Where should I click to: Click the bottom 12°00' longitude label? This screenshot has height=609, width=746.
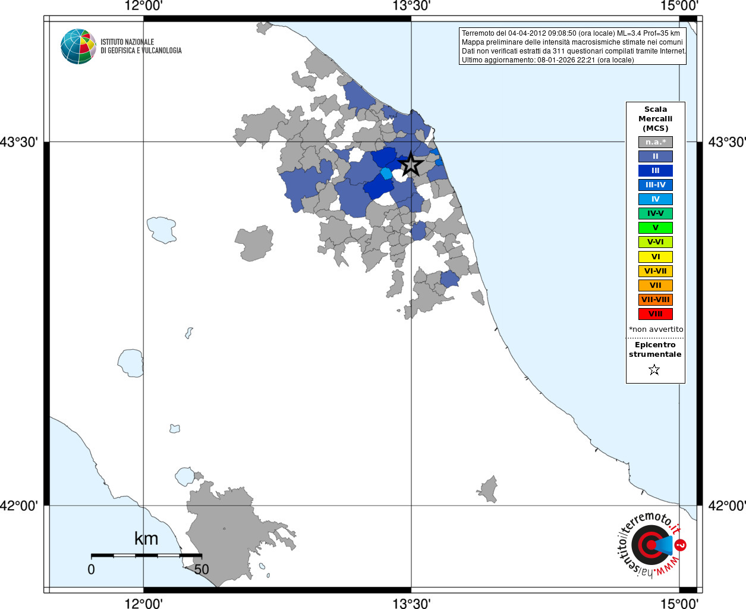(143, 603)
